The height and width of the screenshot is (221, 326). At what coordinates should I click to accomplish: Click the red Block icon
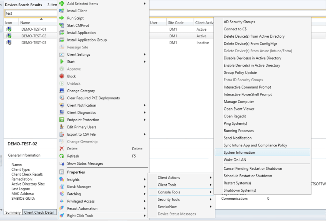pos(62,76)
